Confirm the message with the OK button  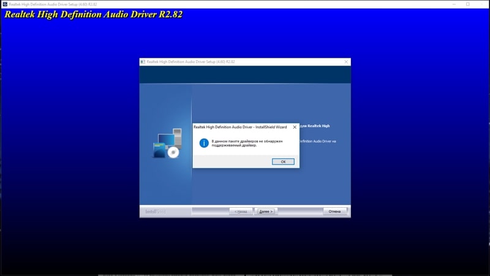[x=283, y=161]
